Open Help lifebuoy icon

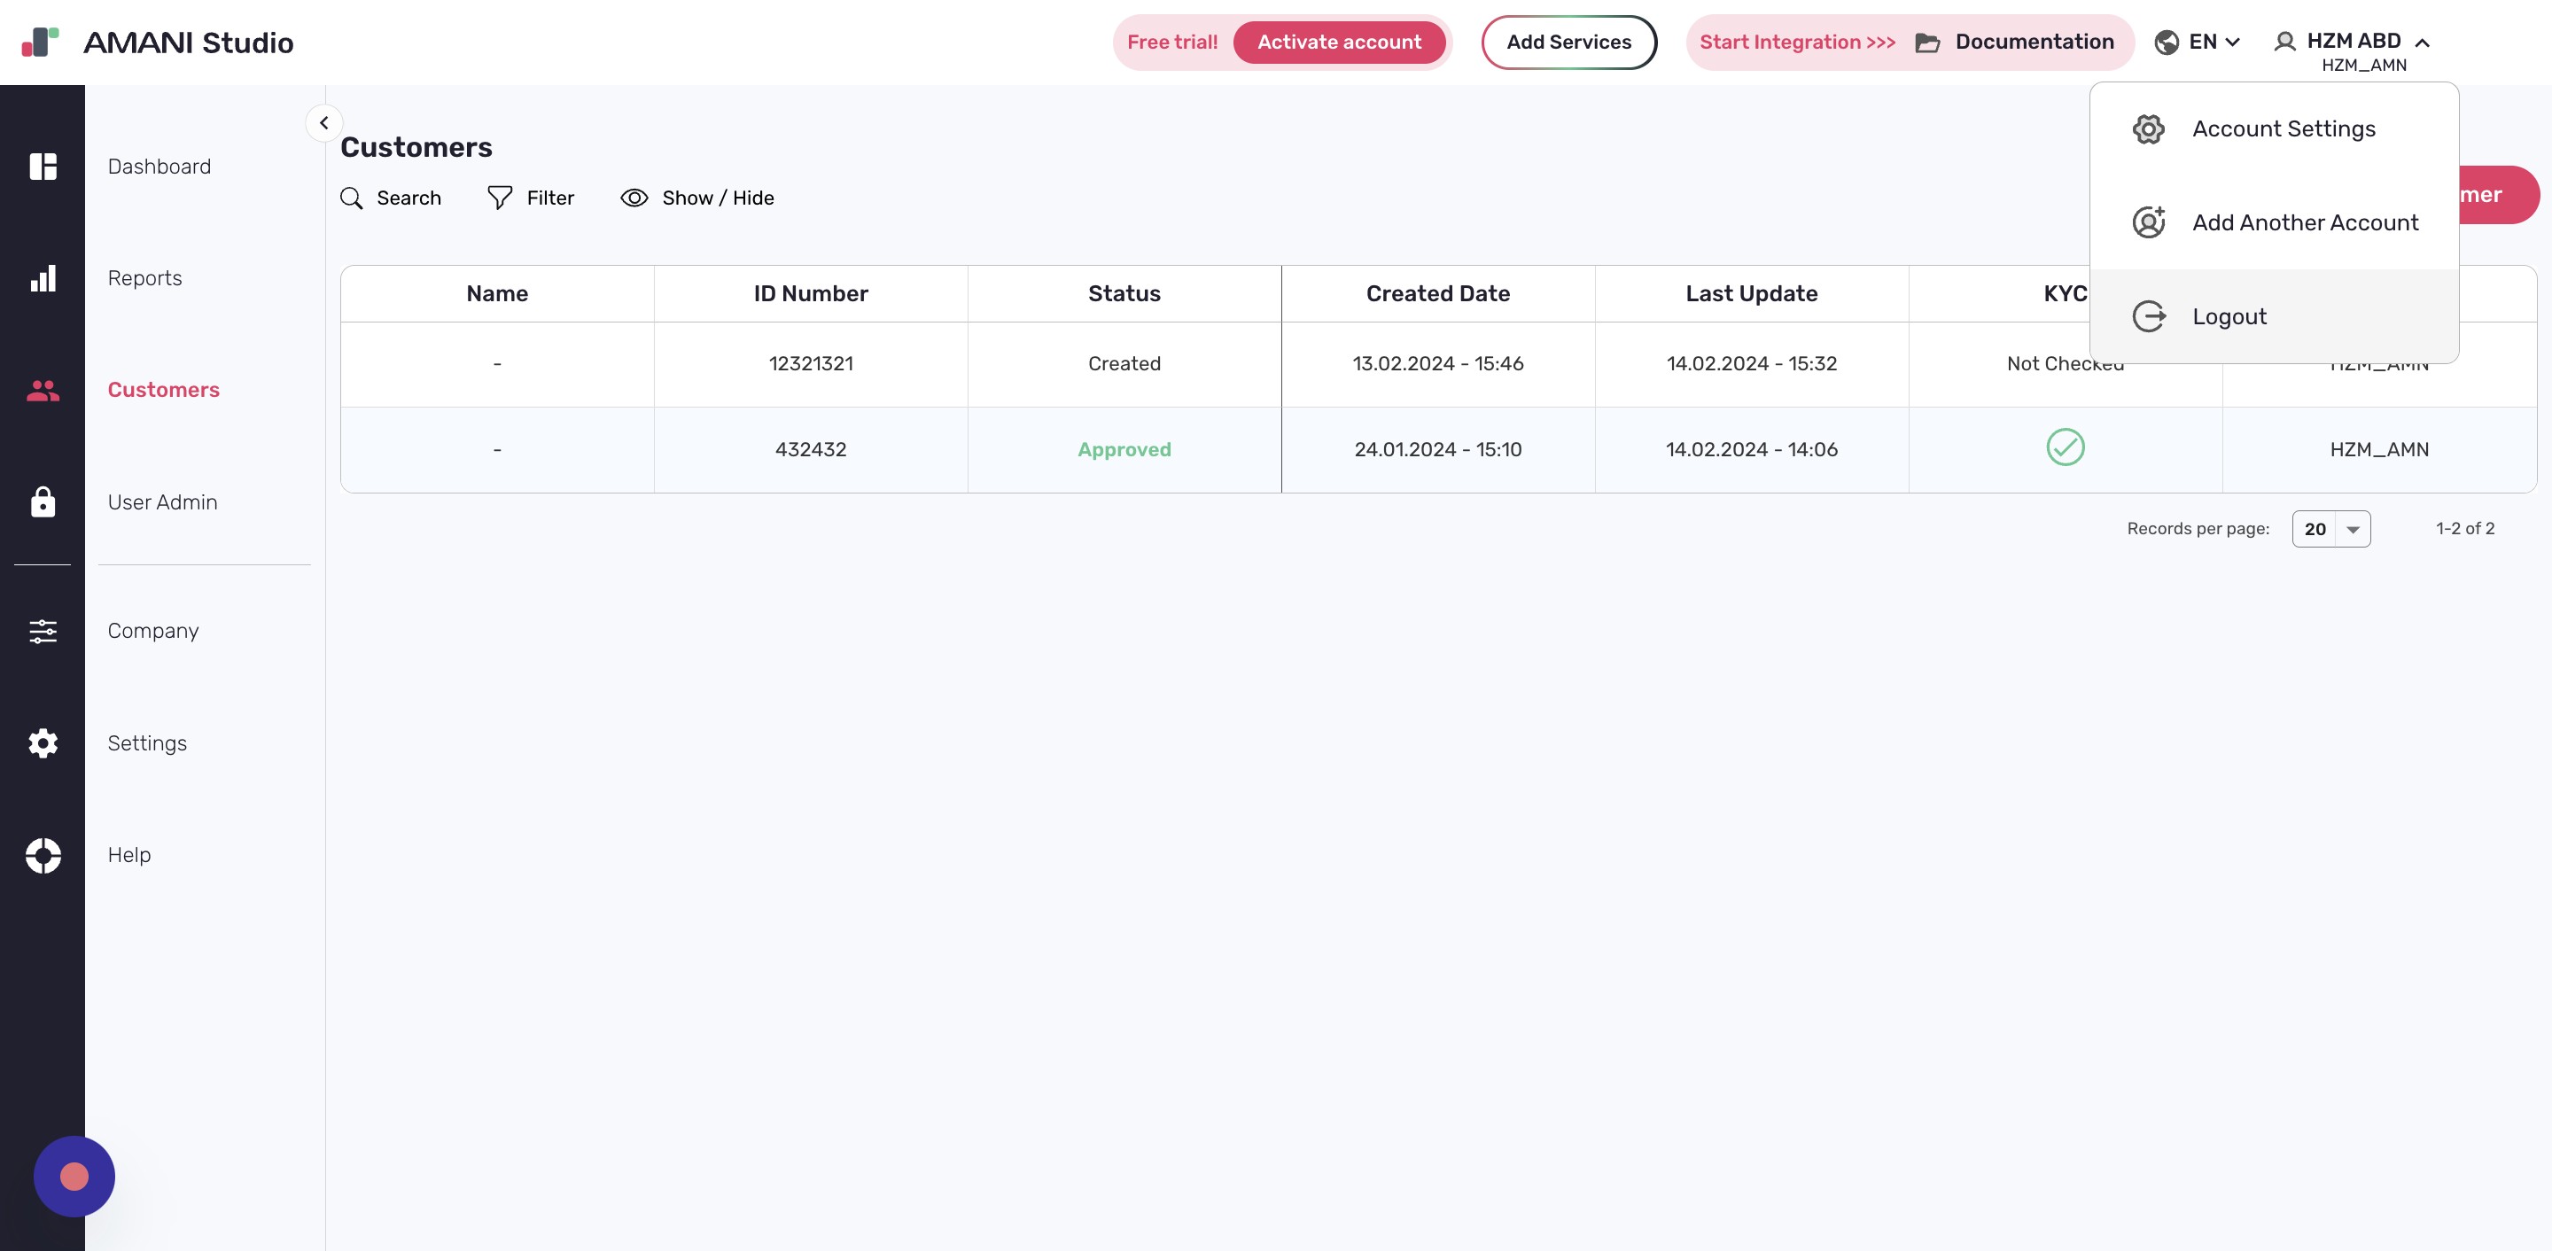[x=43, y=855]
